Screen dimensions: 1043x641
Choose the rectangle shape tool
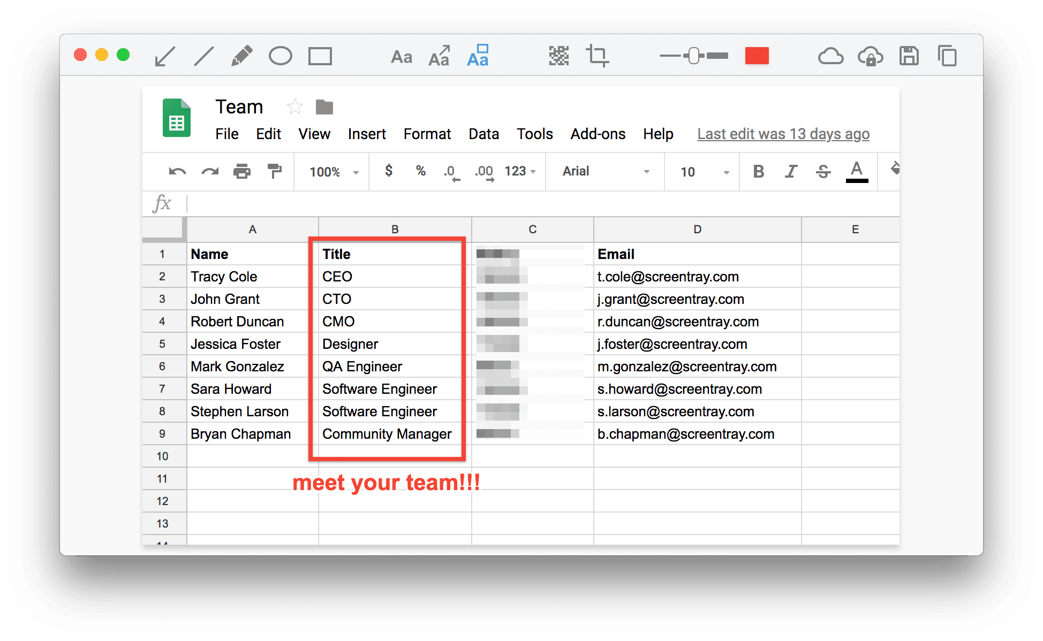tap(320, 56)
